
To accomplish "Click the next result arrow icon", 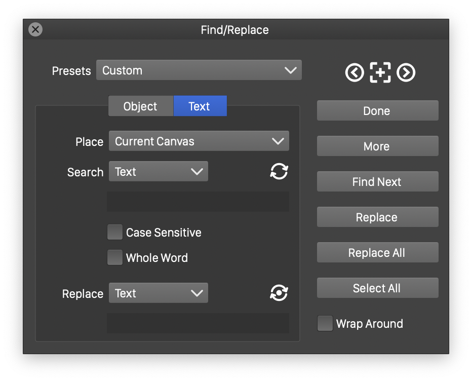I will click(x=406, y=73).
